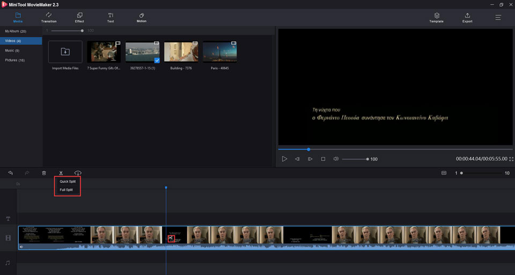Step to previous frame
This screenshot has width=515, height=275.
point(297,159)
